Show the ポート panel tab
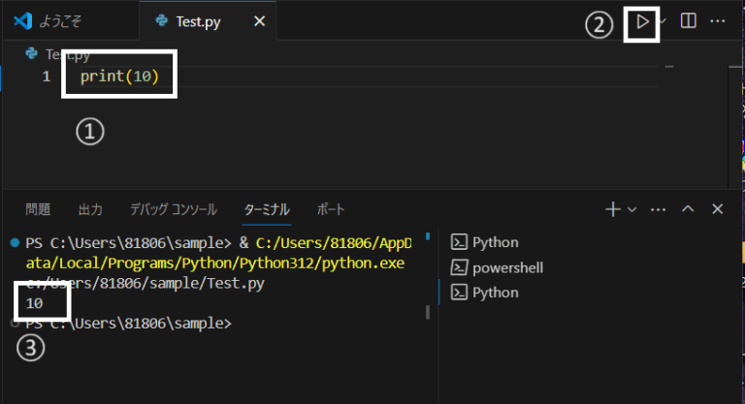 click(331, 209)
